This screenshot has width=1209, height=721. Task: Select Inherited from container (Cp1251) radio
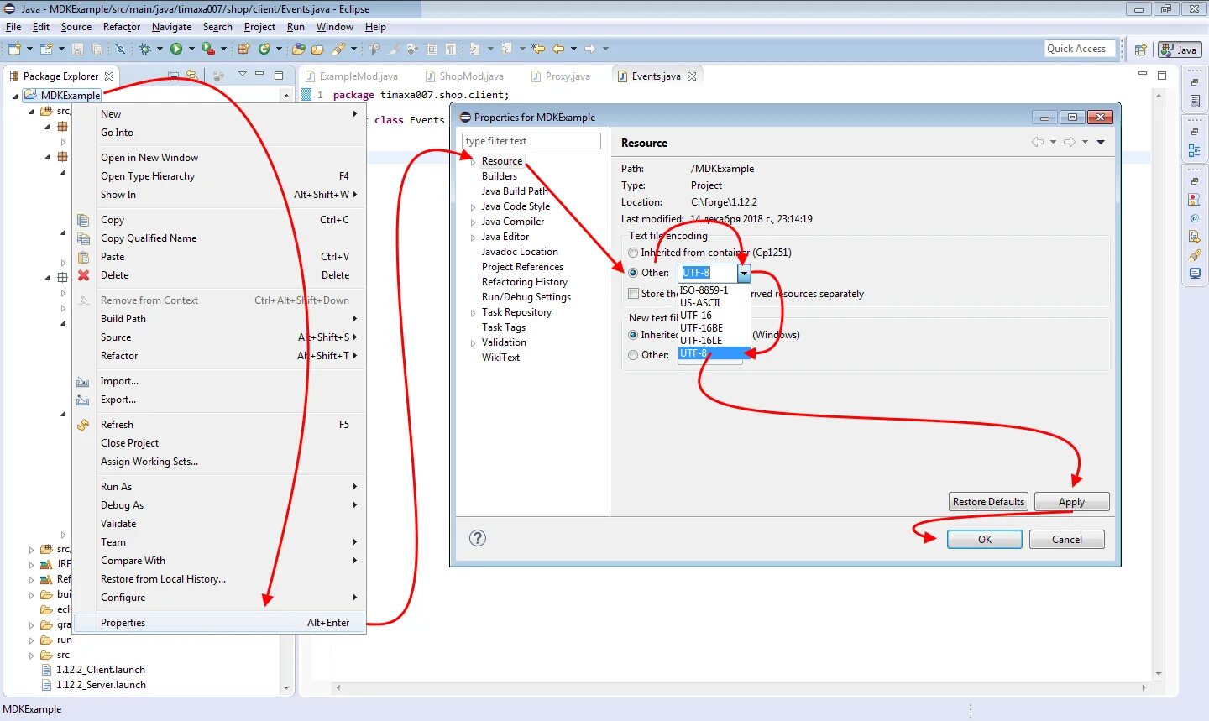633,253
